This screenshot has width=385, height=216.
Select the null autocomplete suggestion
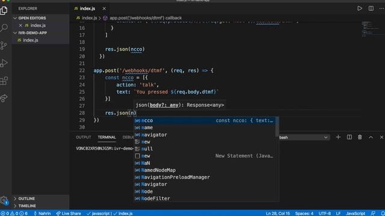205,149
